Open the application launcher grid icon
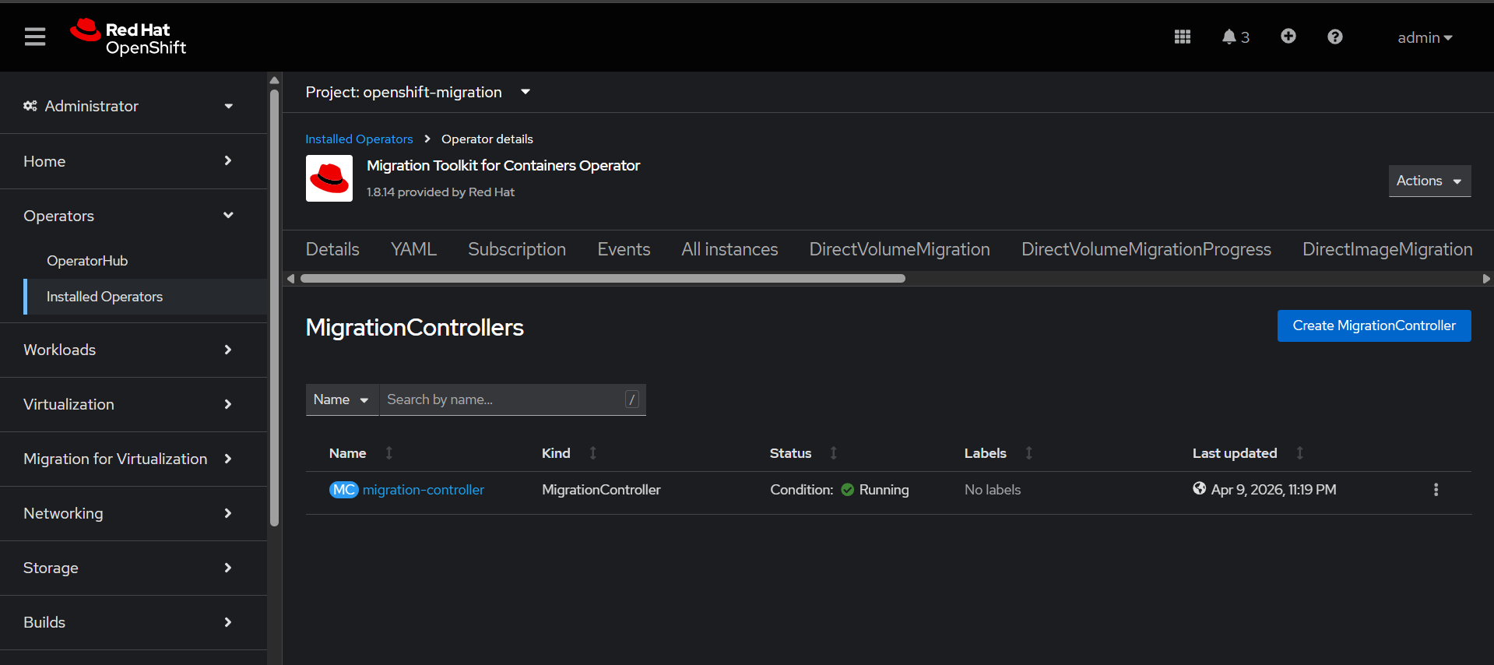Image resolution: width=1494 pixels, height=665 pixels. click(x=1182, y=37)
